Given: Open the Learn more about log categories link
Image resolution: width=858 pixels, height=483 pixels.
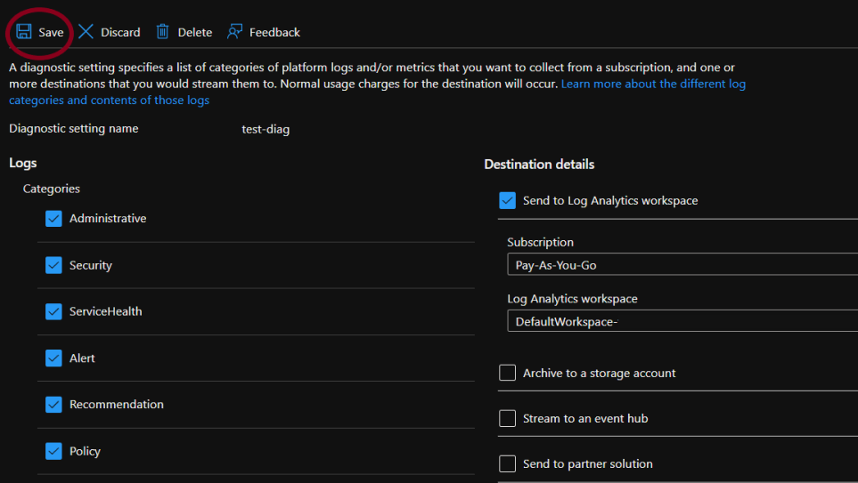Looking at the screenshot, I should coord(652,84).
